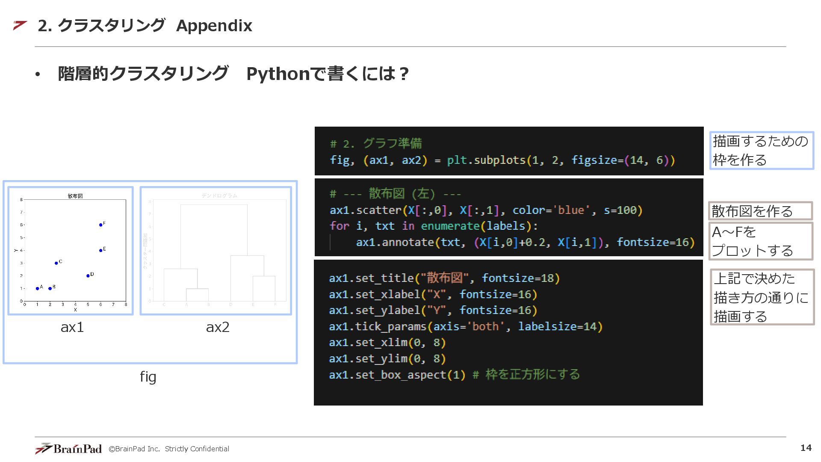Viewport: 821px width, 462px height.
Task: Click the ax1.annotate code line
Action: click(x=525, y=242)
